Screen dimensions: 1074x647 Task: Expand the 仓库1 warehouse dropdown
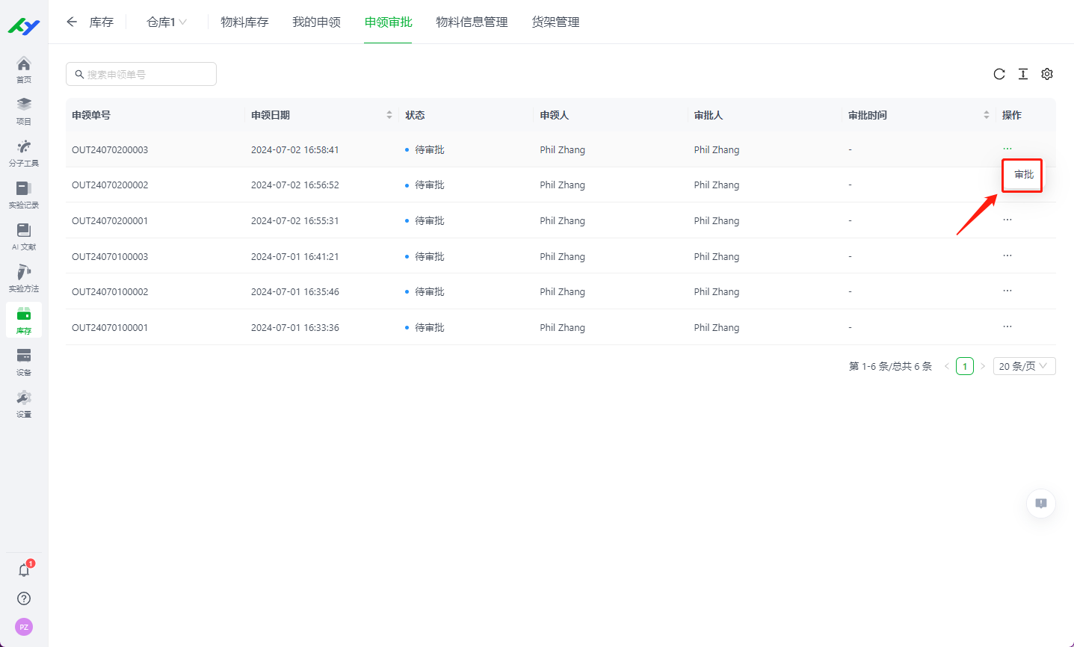click(165, 22)
